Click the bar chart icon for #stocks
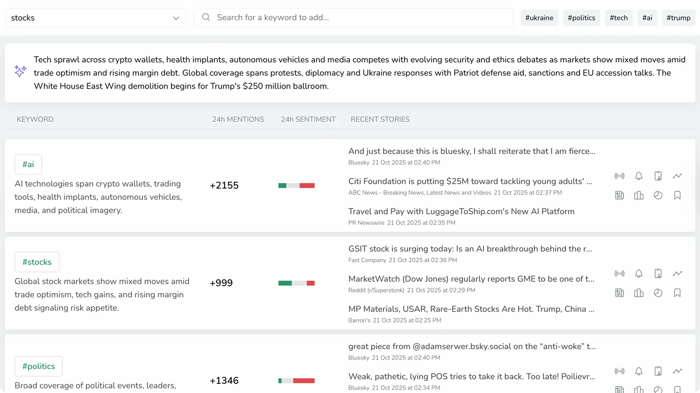Viewport: 700px width, 393px height. [x=639, y=293]
